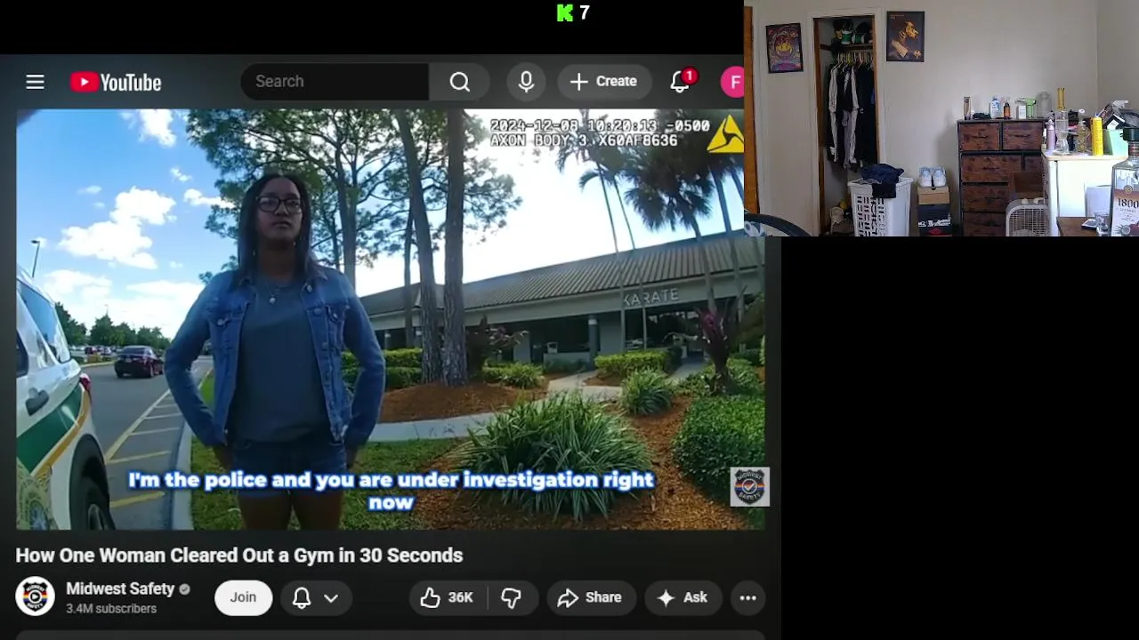Dislike the video with thumbs-down
Viewport: 1139px width, 640px height.
(x=512, y=597)
